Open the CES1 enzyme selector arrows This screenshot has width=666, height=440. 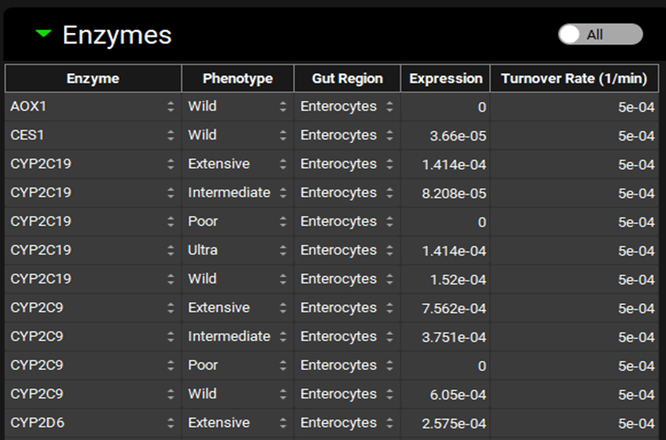pyautogui.click(x=170, y=136)
